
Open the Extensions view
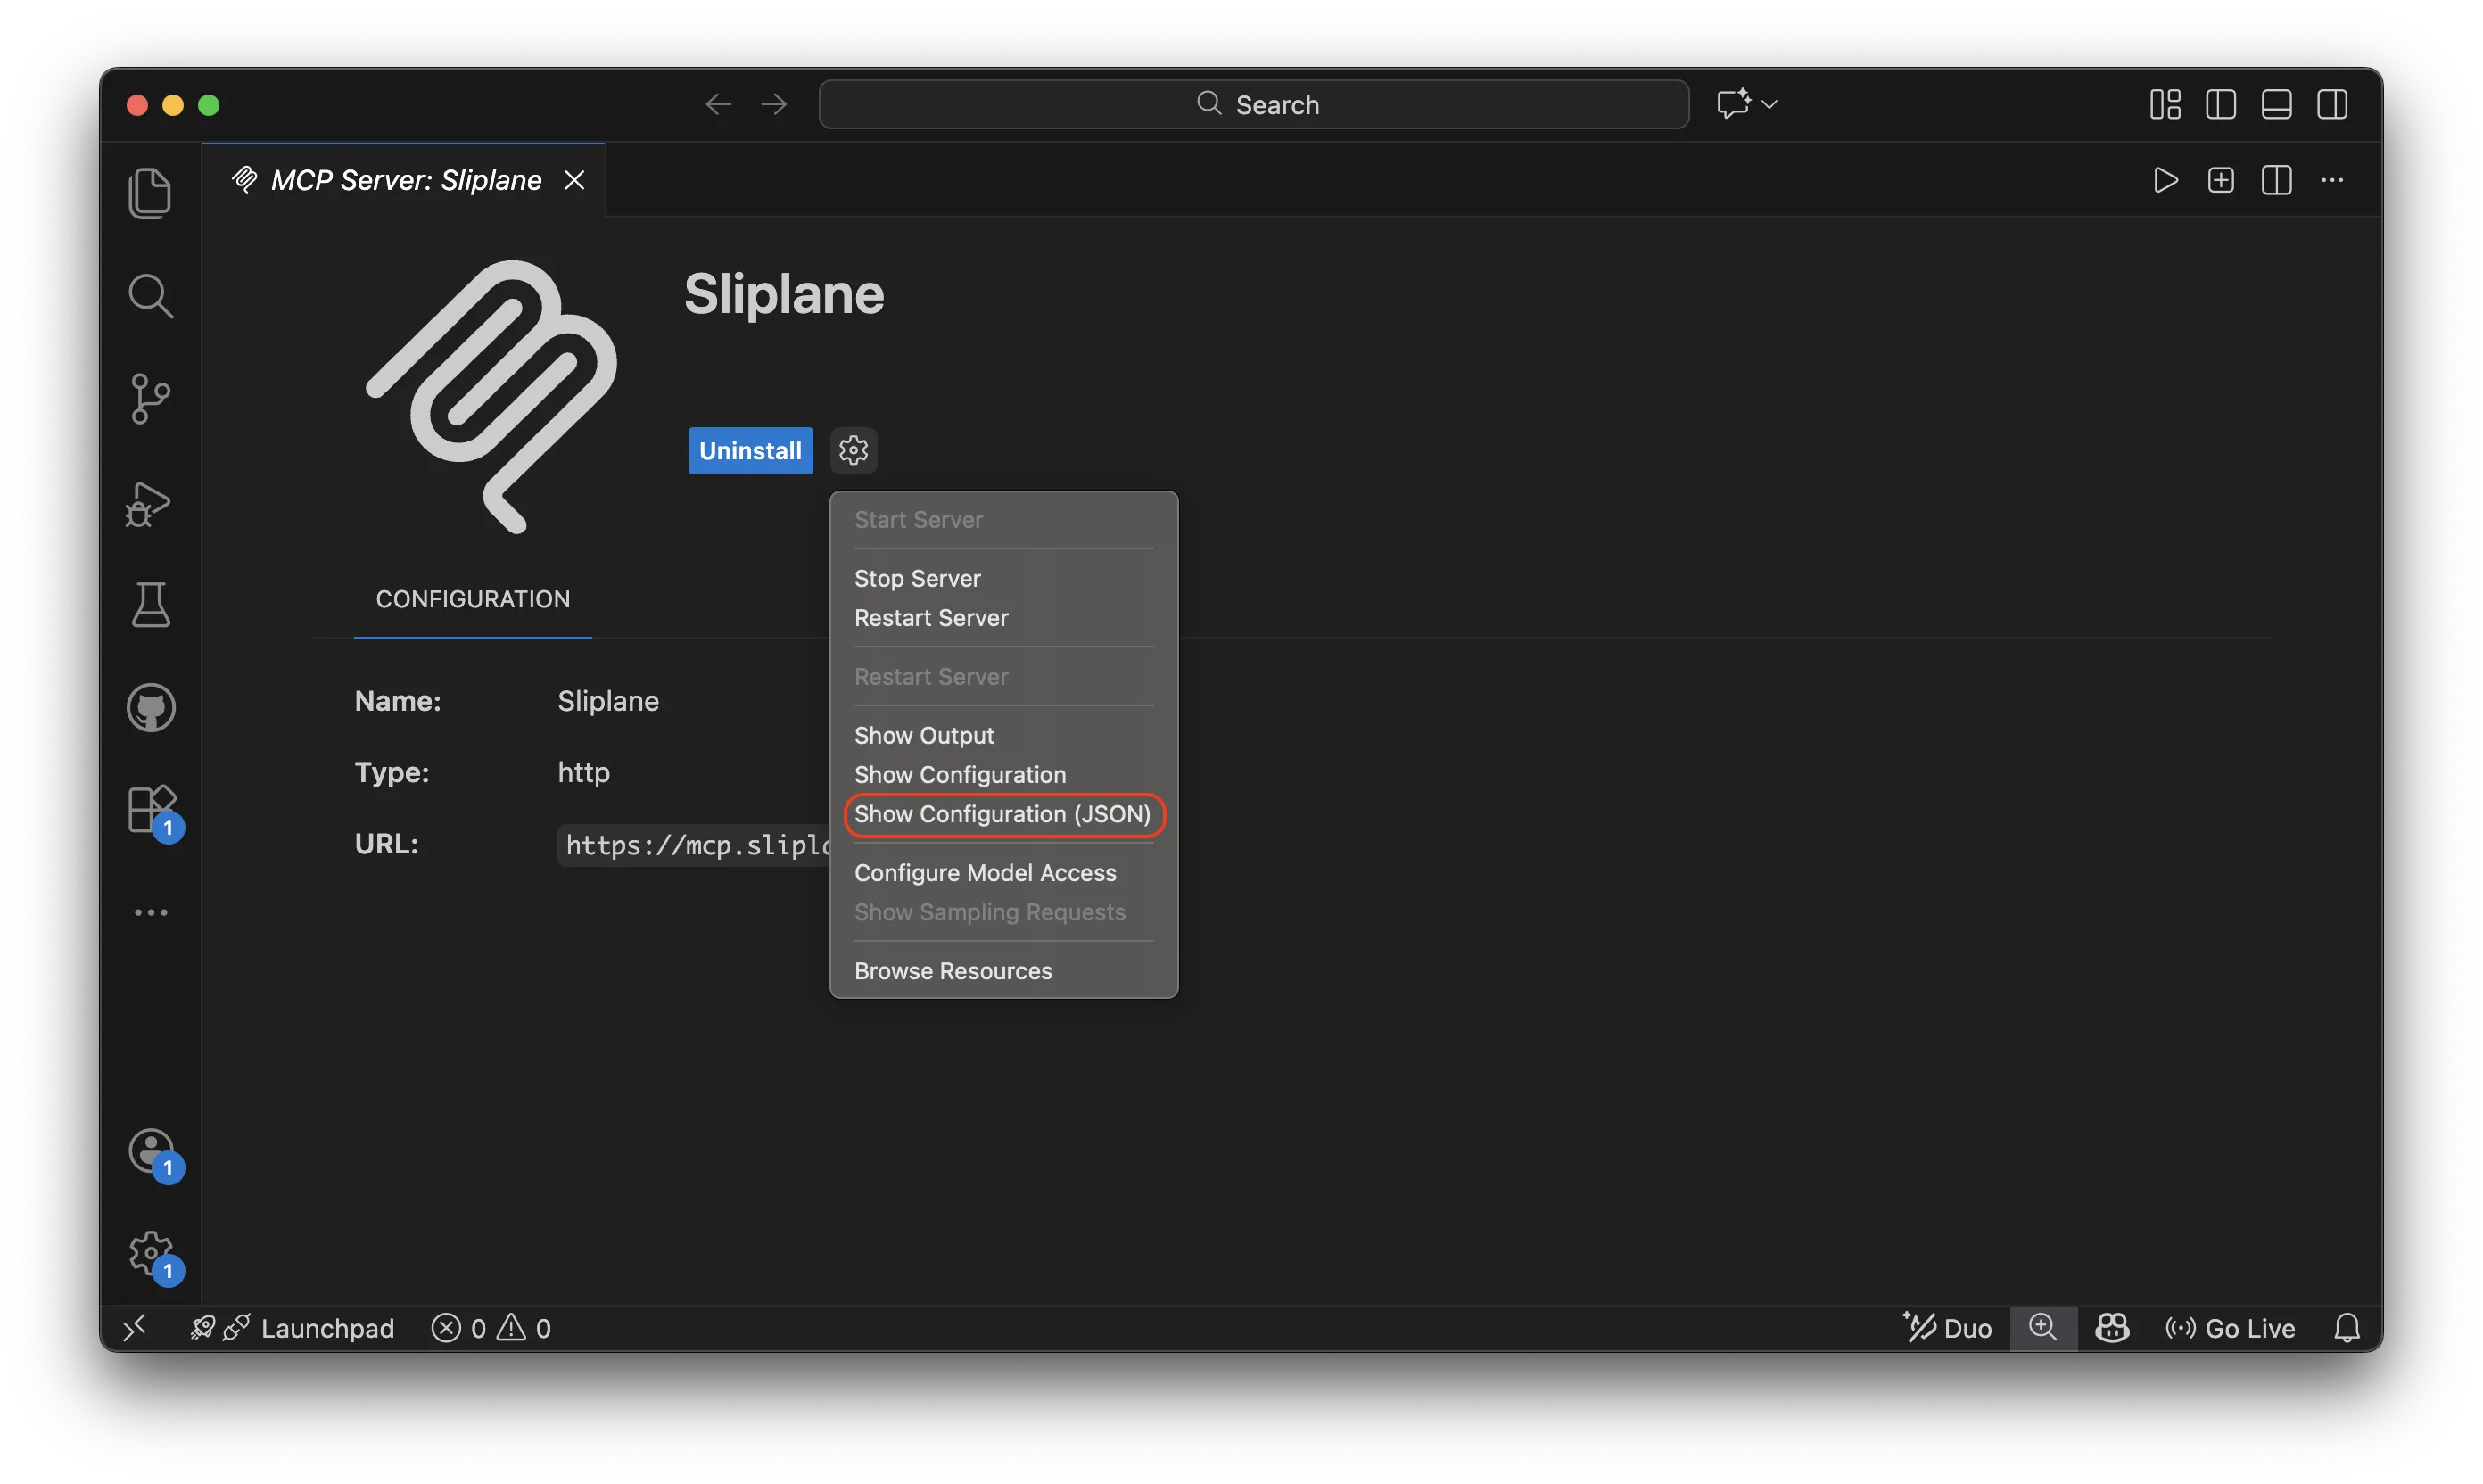click(150, 810)
